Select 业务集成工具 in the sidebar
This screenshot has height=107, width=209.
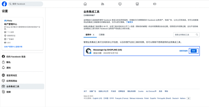pyautogui.click(x=22, y=86)
